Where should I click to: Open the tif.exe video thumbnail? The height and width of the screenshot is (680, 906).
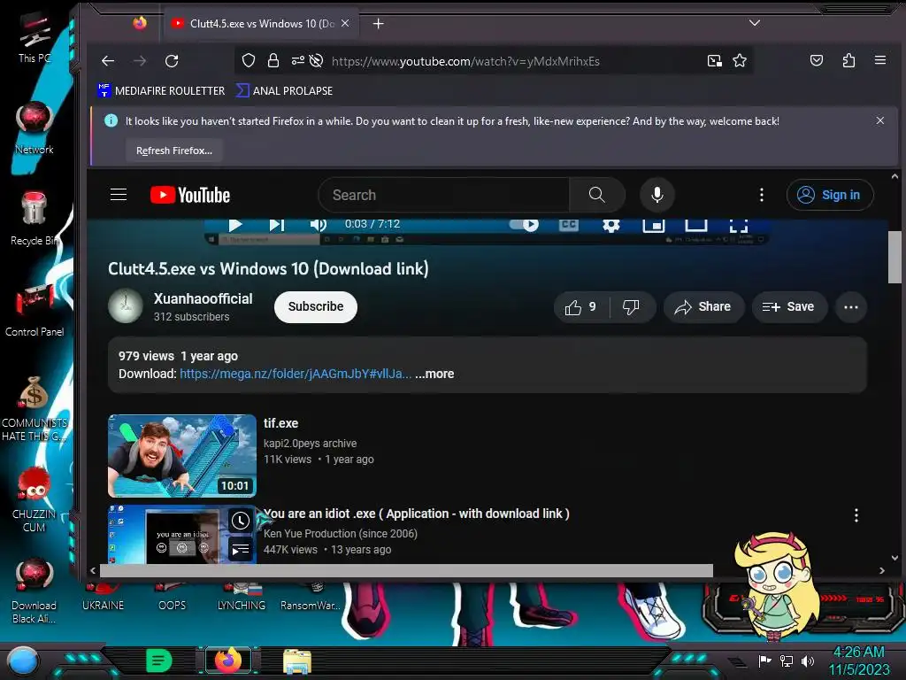[182, 456]
